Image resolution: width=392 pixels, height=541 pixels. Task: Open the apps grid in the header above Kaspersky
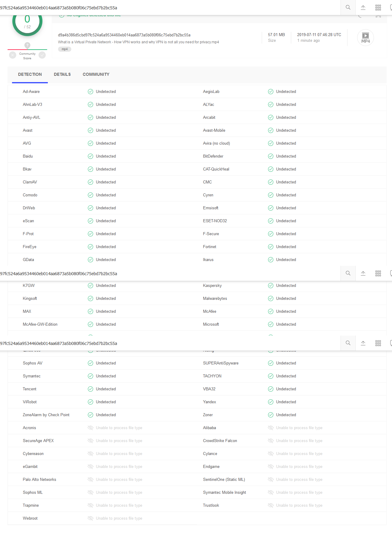[x=378, y=273]
